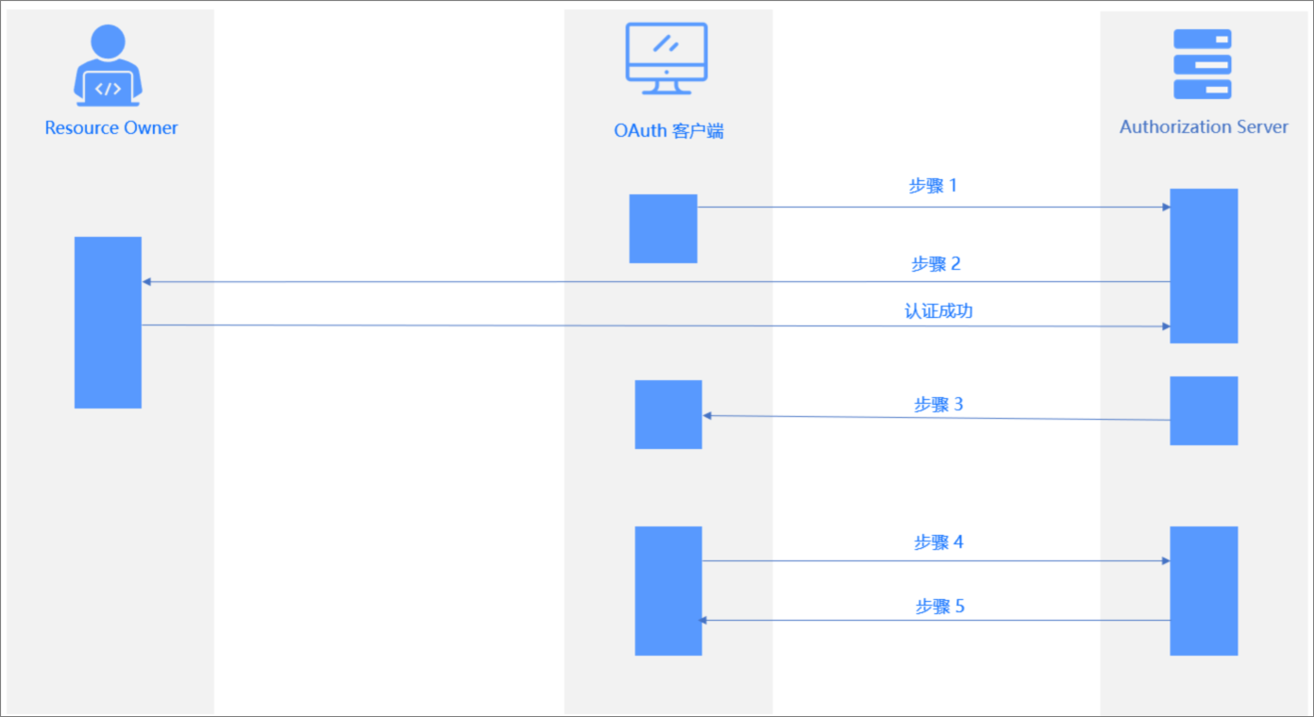Select the tall blue Resource Owner activation bar
Viewport: 1314px width, 717px height.
click(x=108, y=323)
